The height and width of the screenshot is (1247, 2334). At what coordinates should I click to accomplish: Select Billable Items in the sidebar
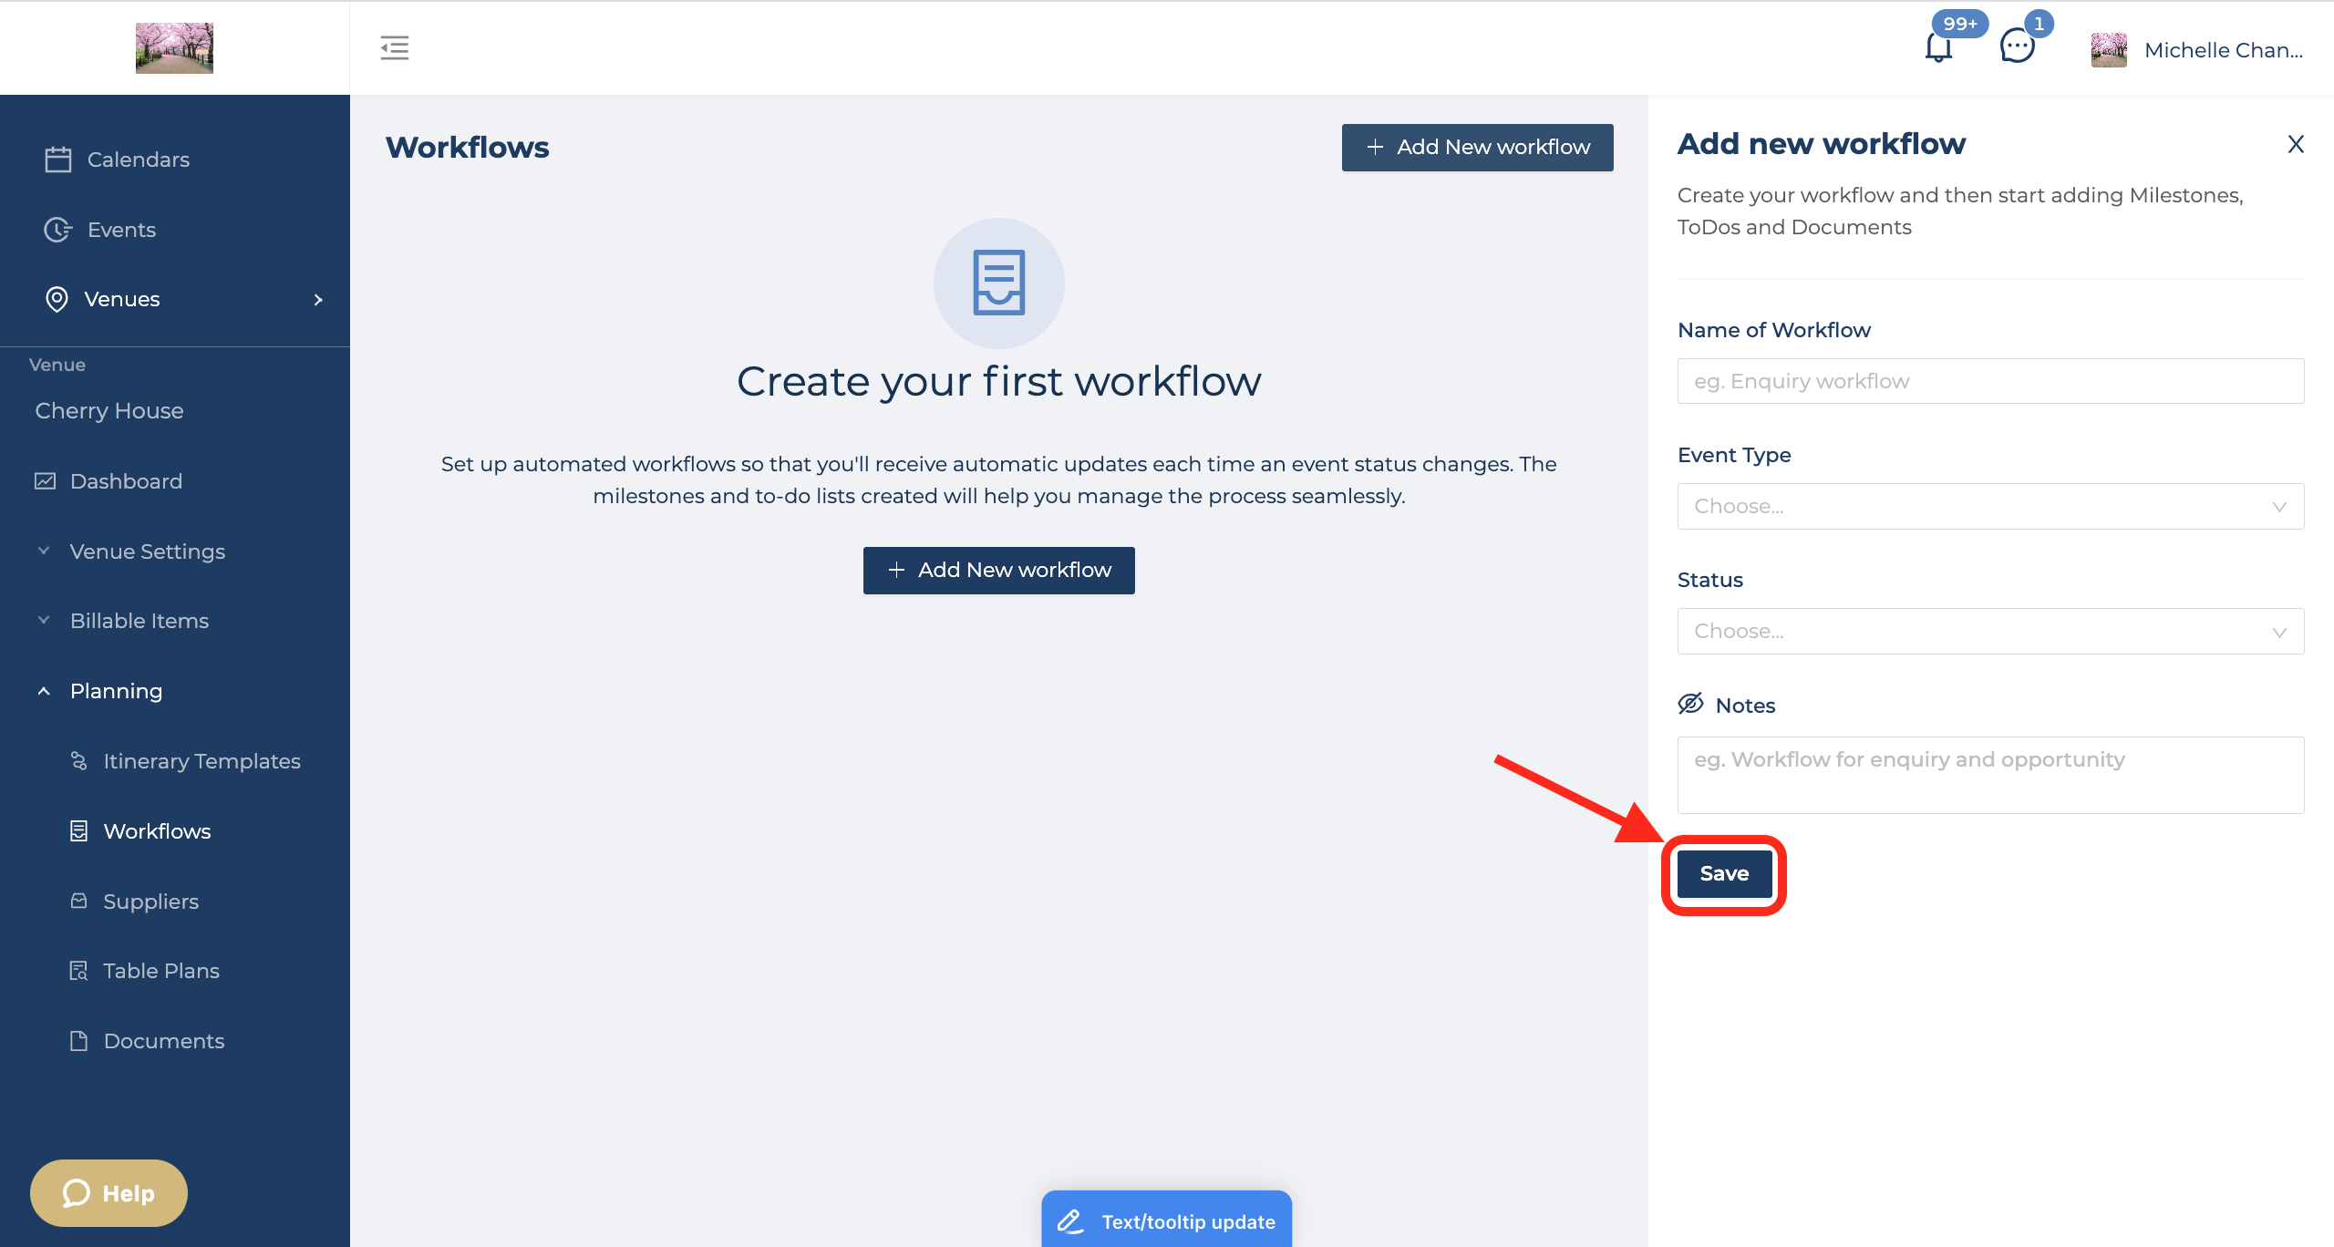(139, 621)
